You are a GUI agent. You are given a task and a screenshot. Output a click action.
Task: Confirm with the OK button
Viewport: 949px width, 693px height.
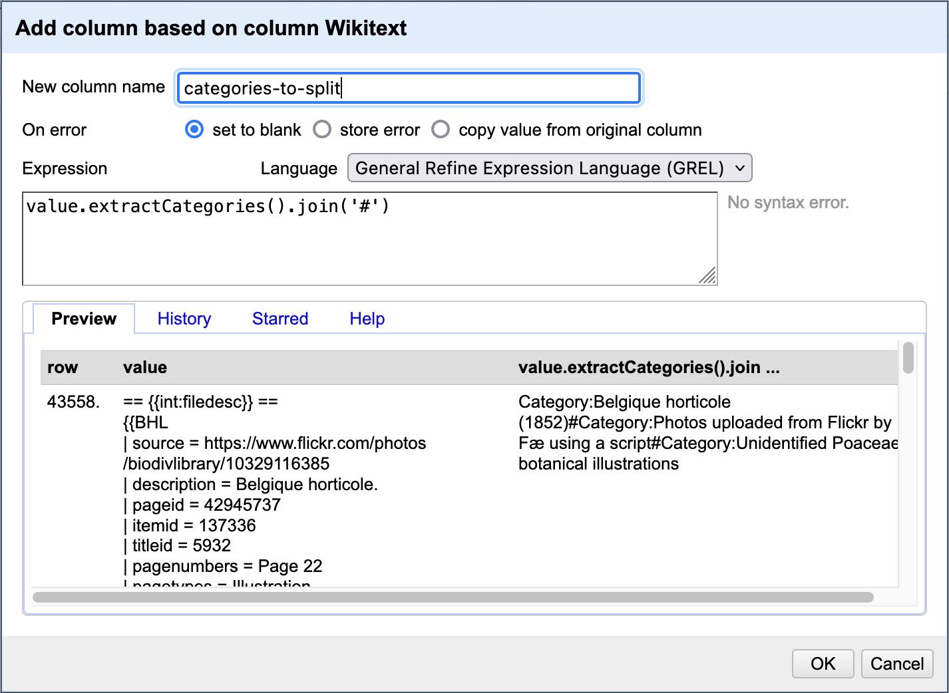pyautogui.click(x=823, y=664)
